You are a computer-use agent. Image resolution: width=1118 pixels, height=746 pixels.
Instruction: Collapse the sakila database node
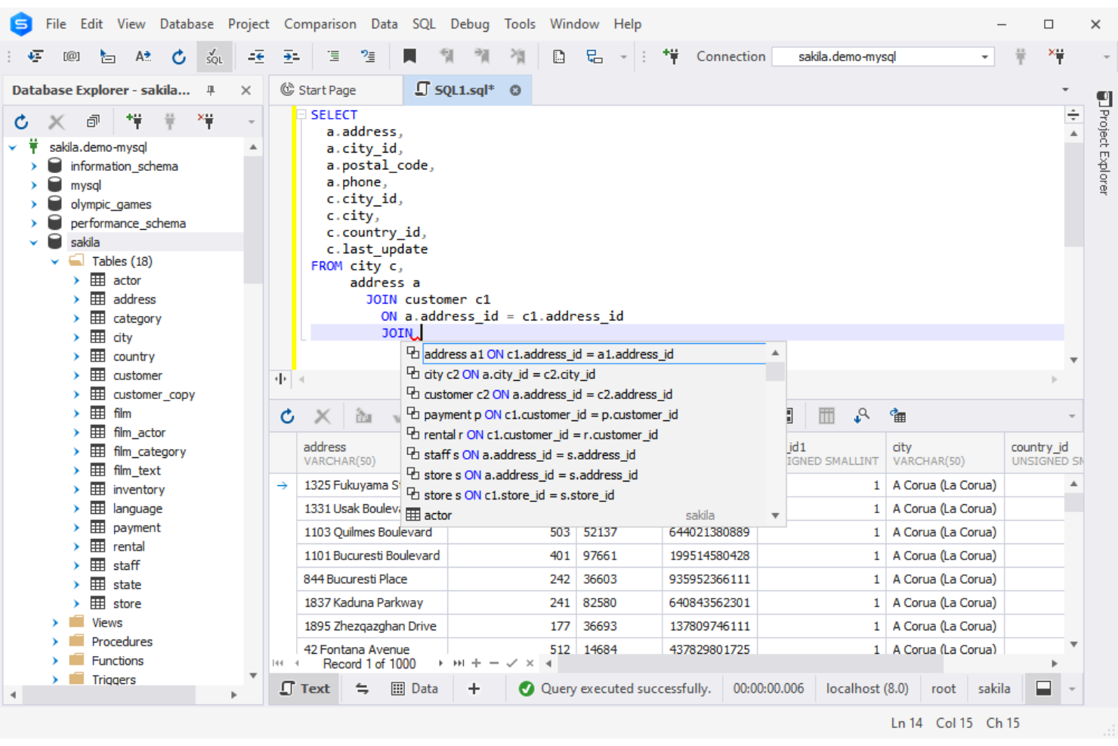pyautogui.click(x=33, y=242)
